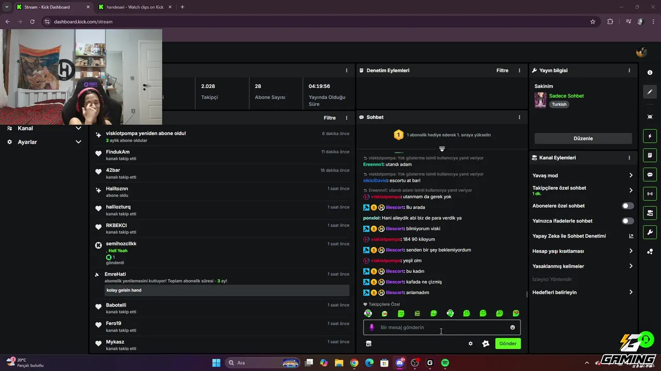Insert the first emote in Takipçilere Özel row
The image size is (661, 371).
[368, 313]
